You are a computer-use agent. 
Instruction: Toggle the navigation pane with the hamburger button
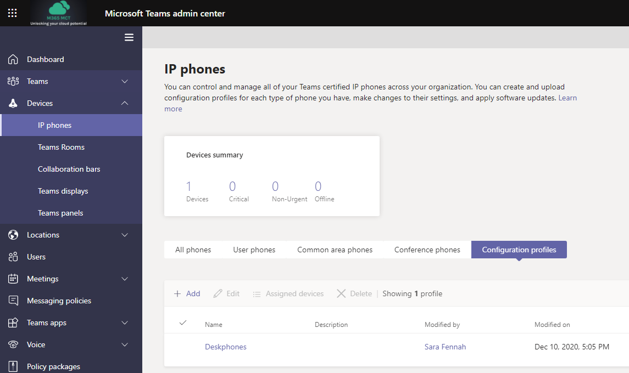point(129,37)
